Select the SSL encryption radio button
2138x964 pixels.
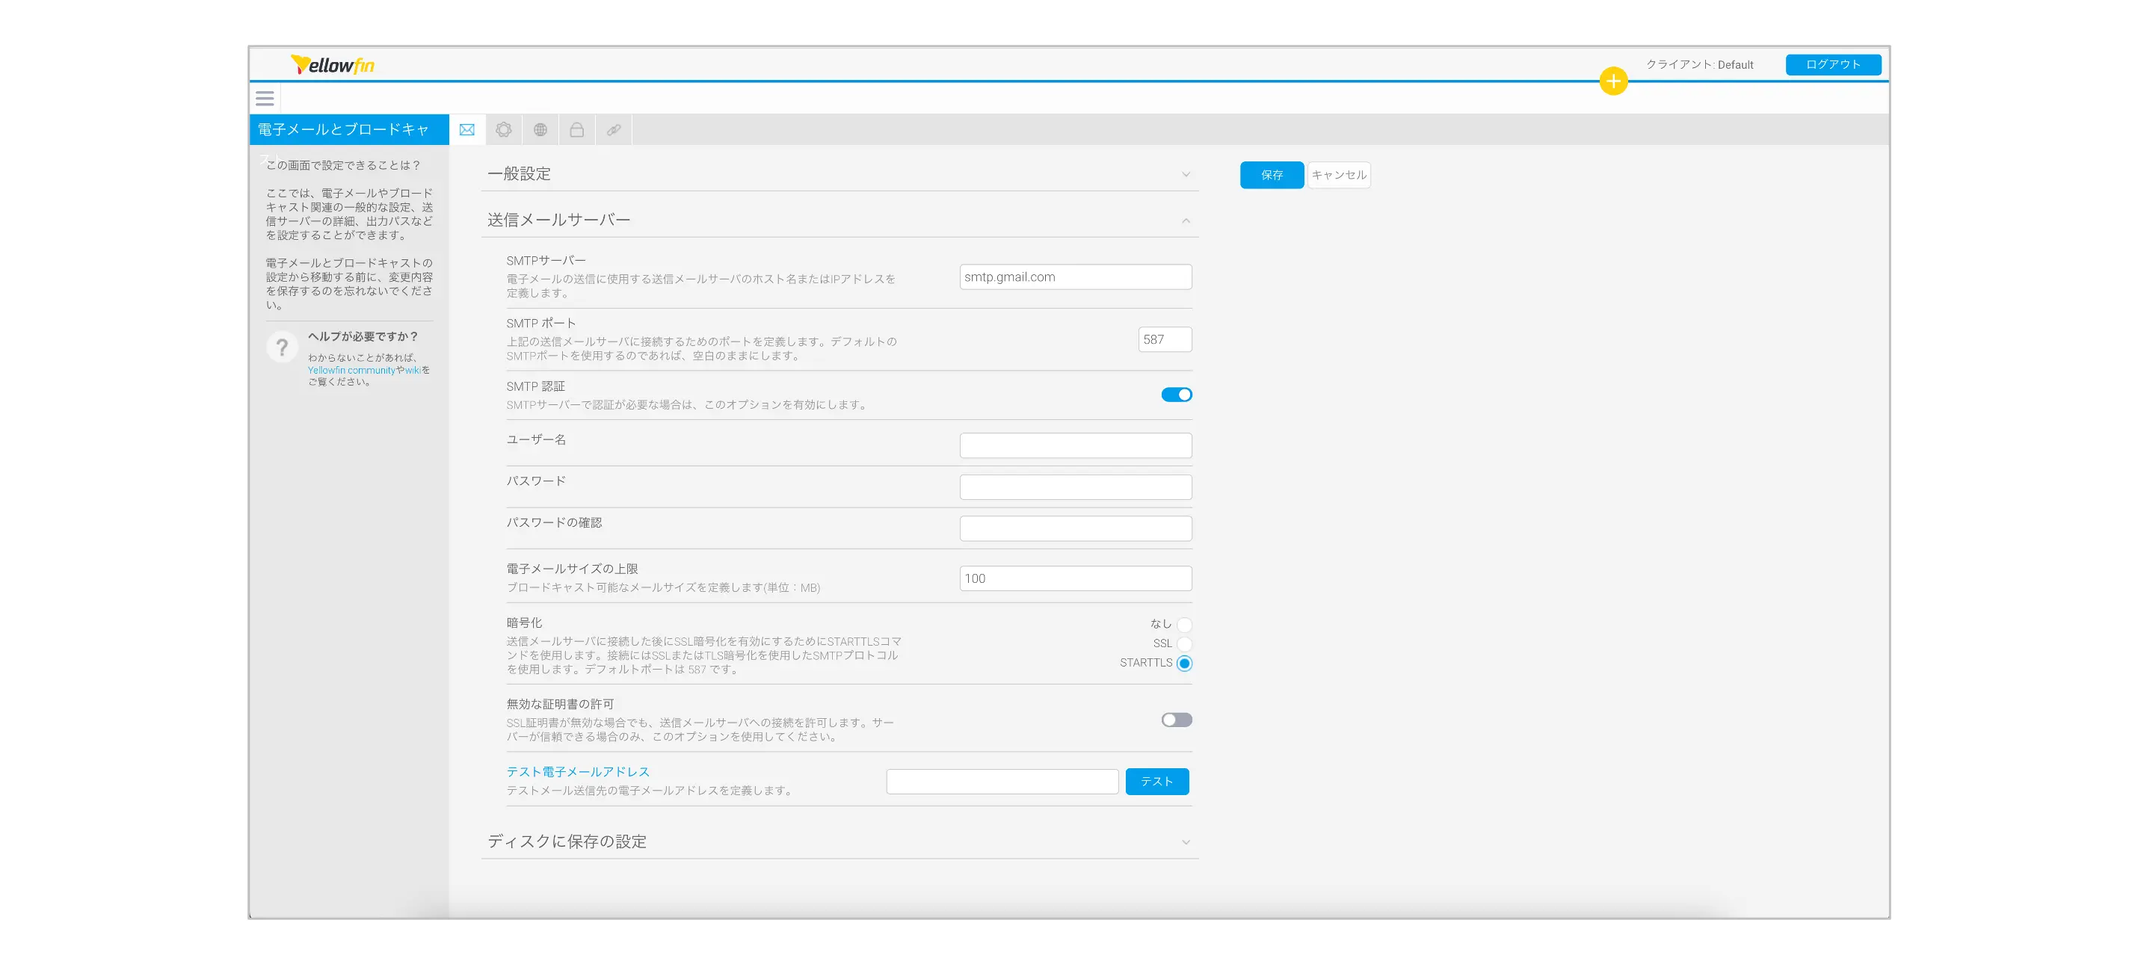(x=1184, y=643)
